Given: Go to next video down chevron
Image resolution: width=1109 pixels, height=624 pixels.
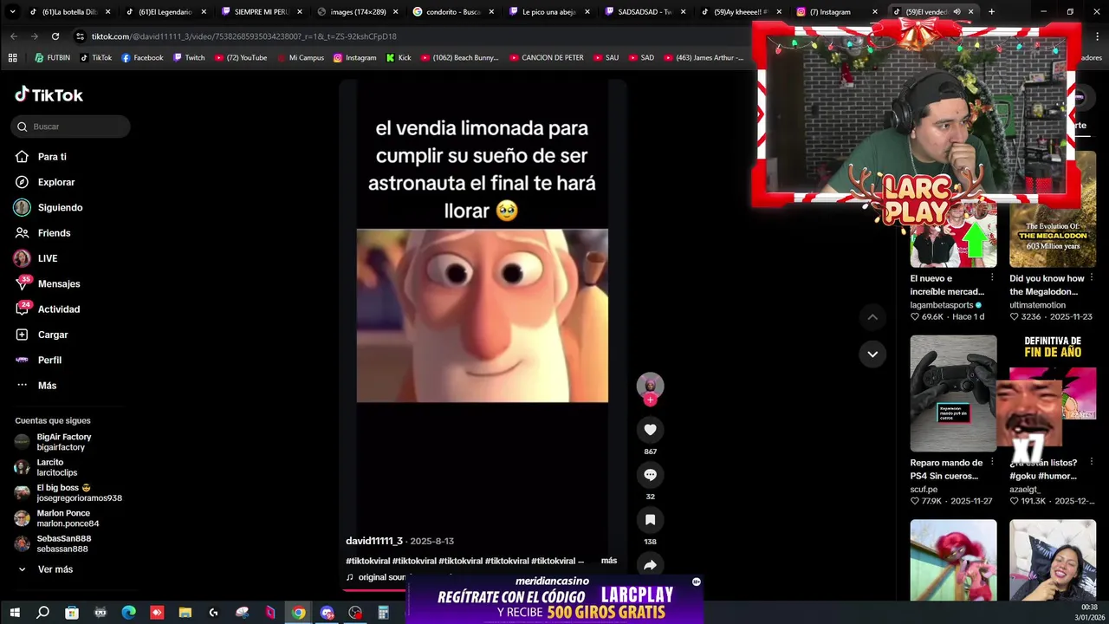Looking at the screenshot, I should 872,354.
